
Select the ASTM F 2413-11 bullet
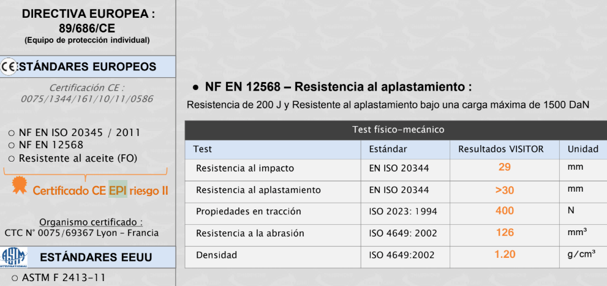click(58, 277)
